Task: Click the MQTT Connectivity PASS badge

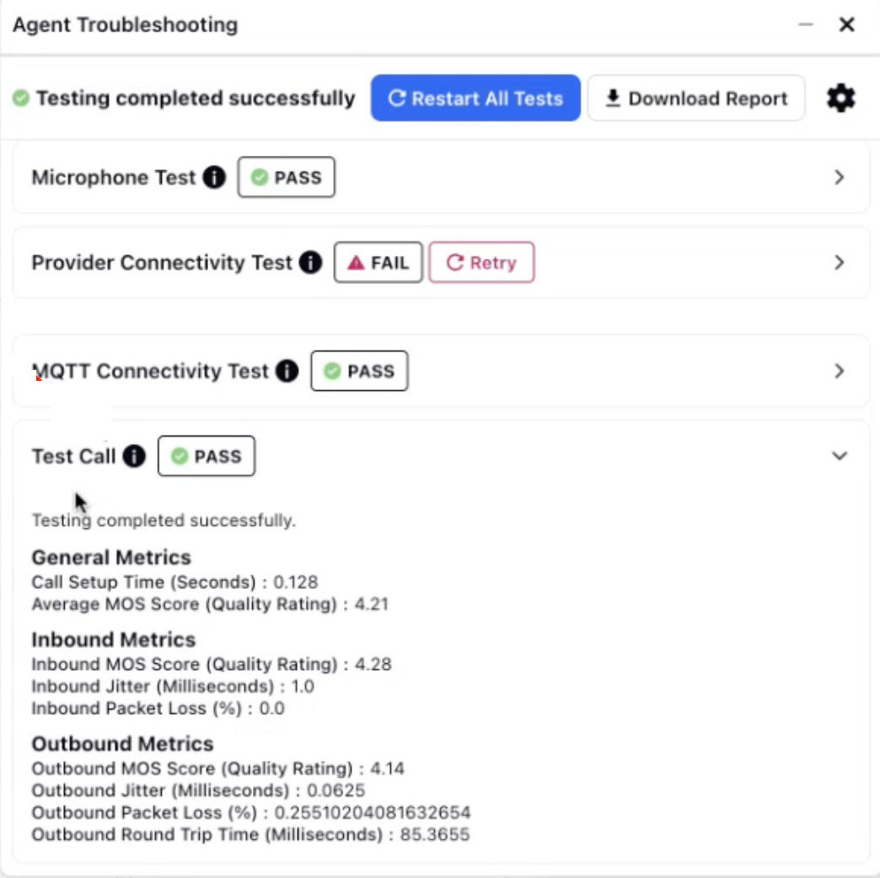Action: (x=359, y=371)
